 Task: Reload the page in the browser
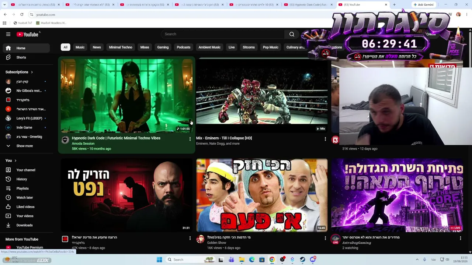pos(22,15)
